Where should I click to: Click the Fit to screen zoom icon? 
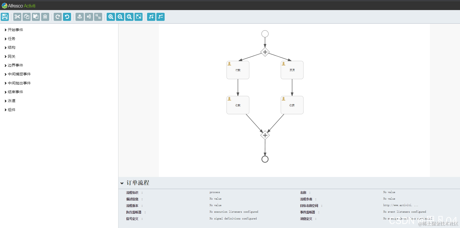coord(139,17)
